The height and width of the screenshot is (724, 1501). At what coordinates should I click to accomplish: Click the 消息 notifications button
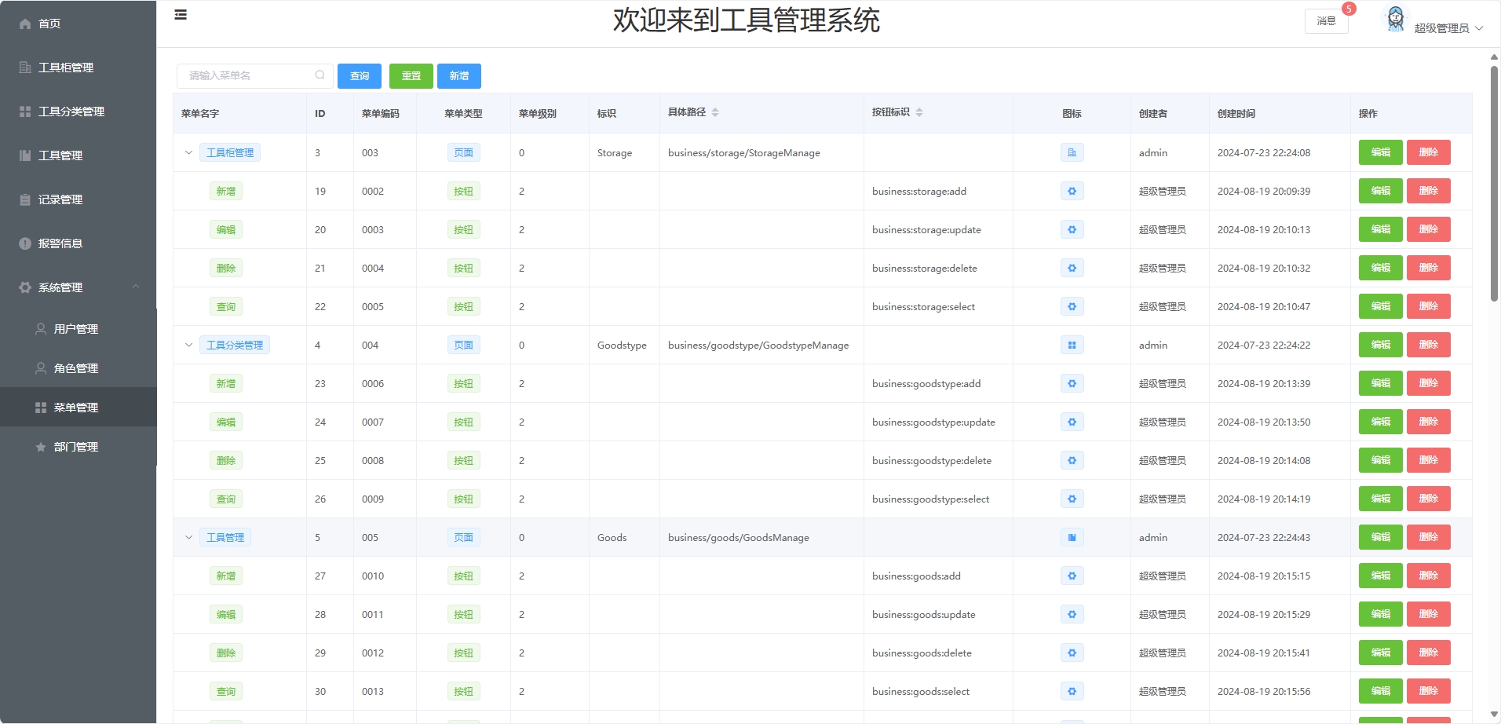coord(1326,21)
